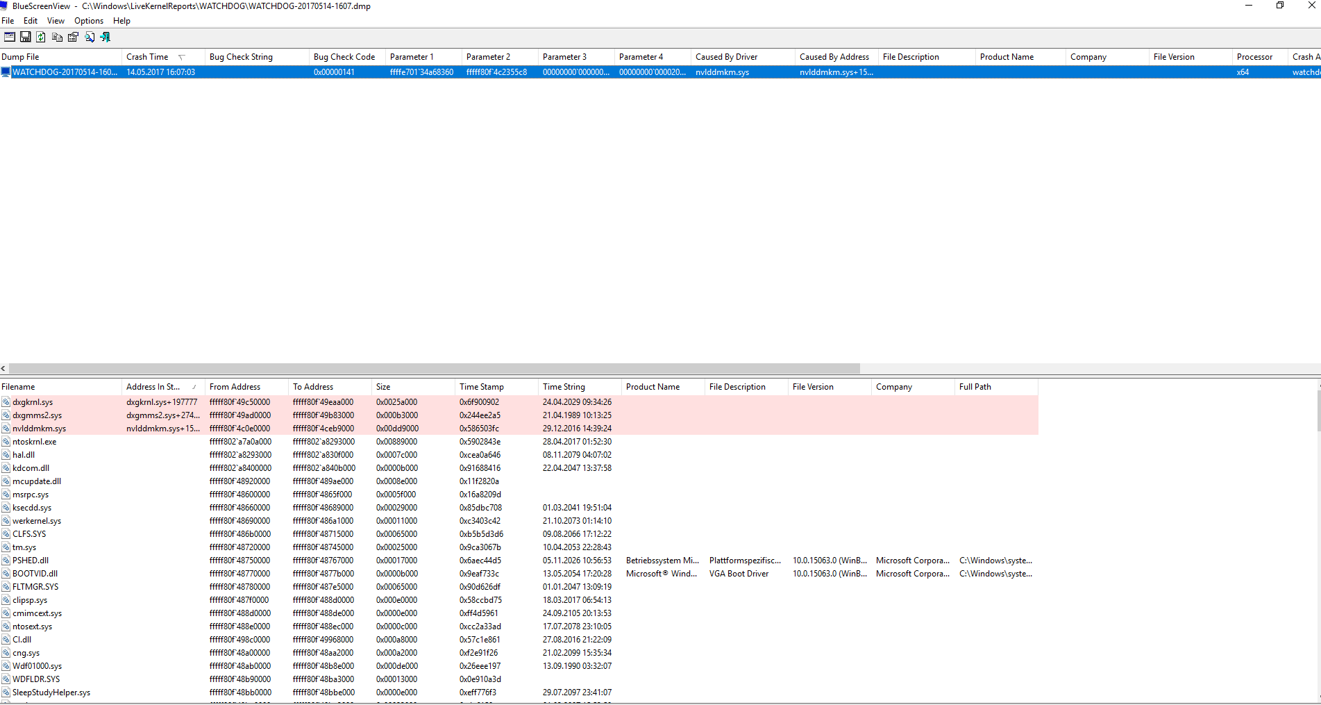Open the Options menu
Screen dimensions: 1321x705
pos(89,21)
